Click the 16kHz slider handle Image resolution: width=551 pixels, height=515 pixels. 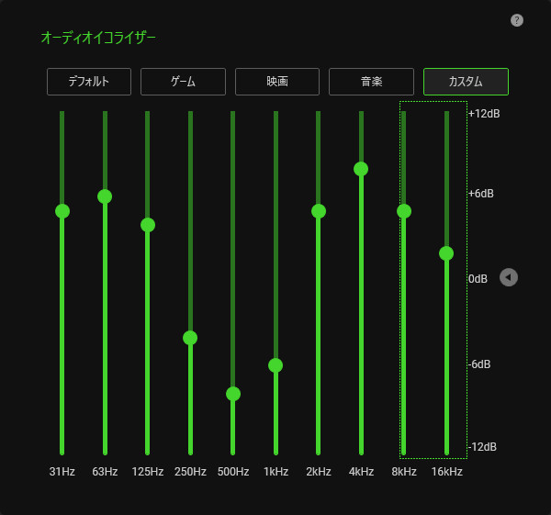446,253
